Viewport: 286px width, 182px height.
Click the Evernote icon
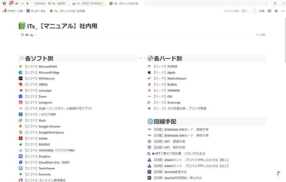tap(20, 174)
